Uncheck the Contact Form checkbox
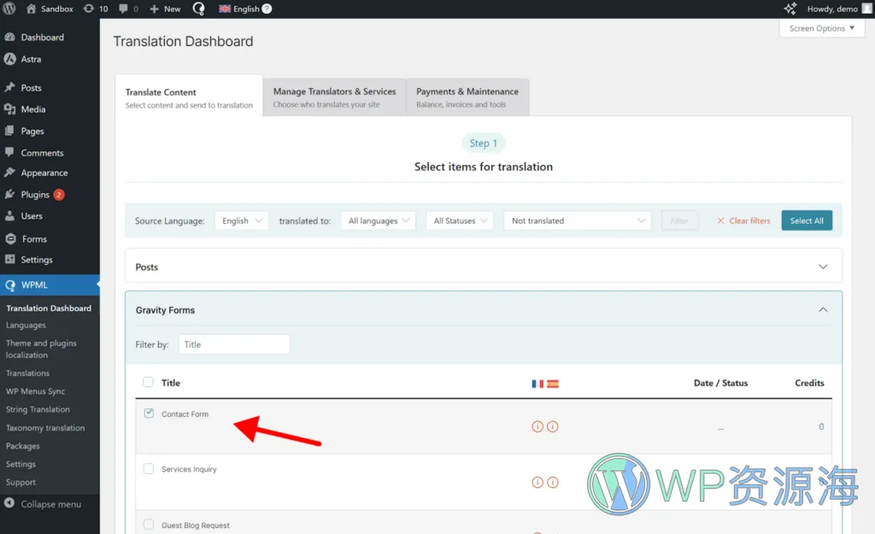This screenshot has width=875, height=534. (149, 414)
